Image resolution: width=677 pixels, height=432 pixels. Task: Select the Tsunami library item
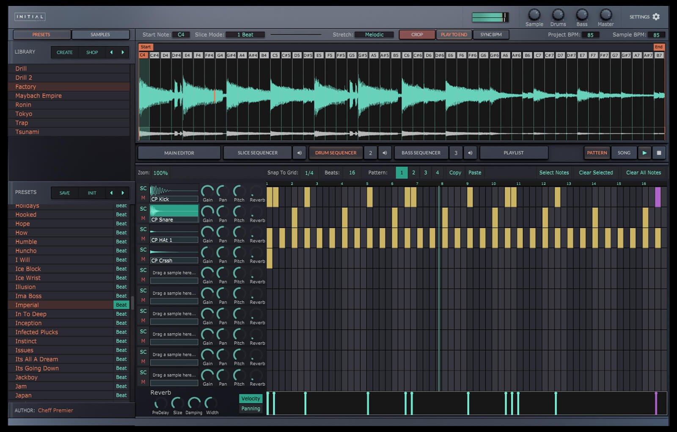[x=27, y=132]
